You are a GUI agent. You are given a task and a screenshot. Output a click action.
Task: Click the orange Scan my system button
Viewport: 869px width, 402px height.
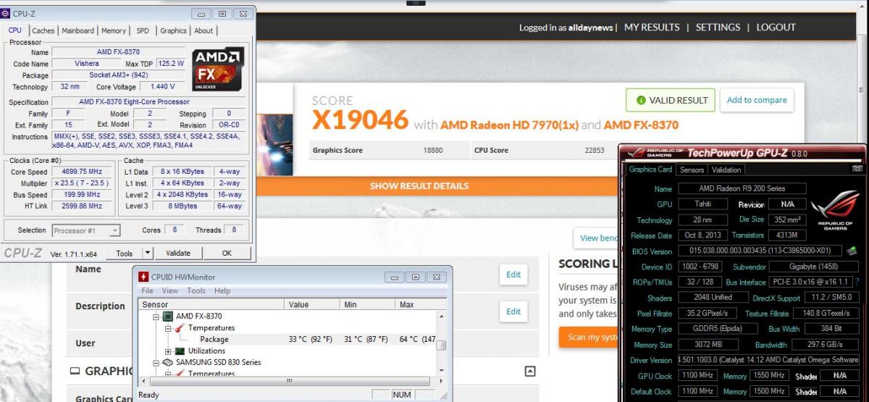pyautogui.click(x=587, y=337)
